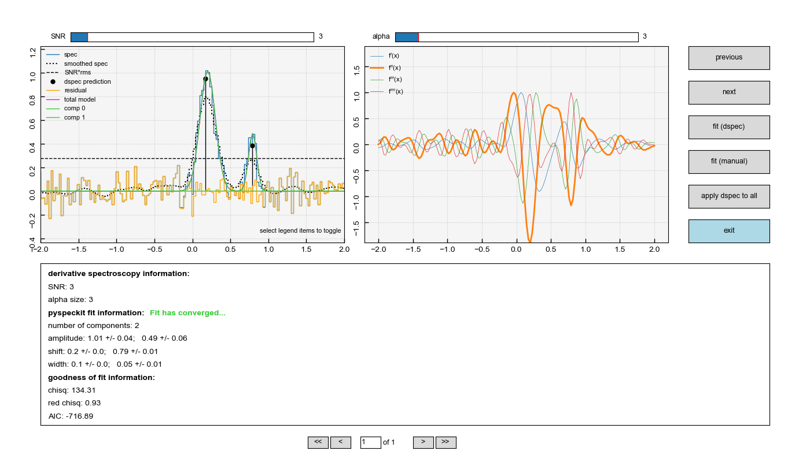
Task: Run fit (dspec) button
Action: tap(729, 127)
